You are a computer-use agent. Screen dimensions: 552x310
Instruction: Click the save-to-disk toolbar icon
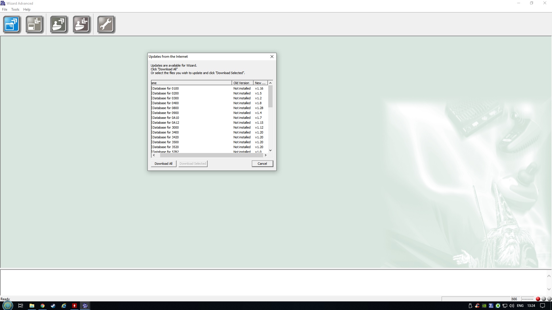point(34,24)
